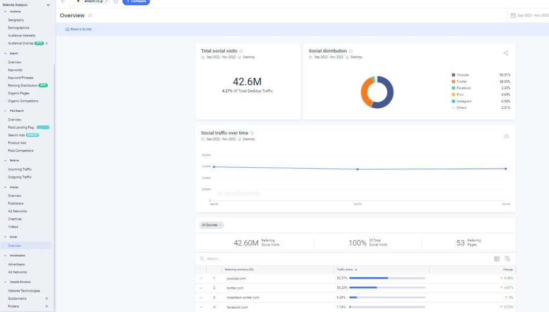Click the plus icon beside Subdomains
The height and width of the screenshot is (312, 549).
(47, 299)
